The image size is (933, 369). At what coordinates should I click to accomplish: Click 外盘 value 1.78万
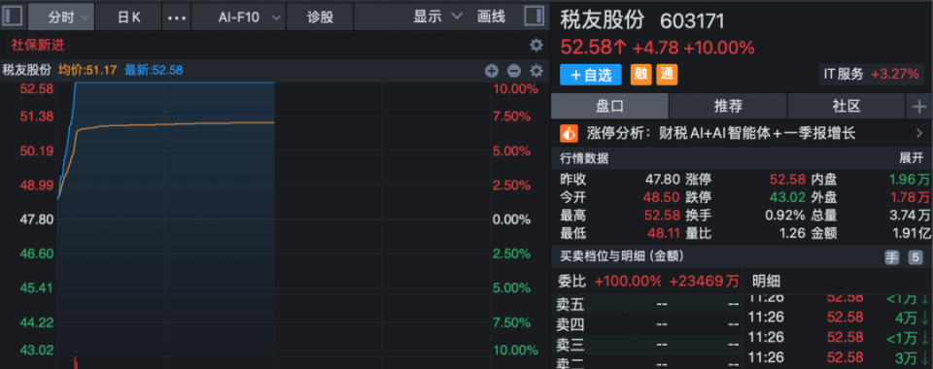[x=910, y=197]
